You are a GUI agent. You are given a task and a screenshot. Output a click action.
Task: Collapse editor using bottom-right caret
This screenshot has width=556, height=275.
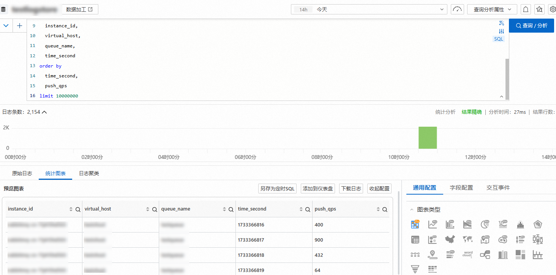(x=501, y=97)
